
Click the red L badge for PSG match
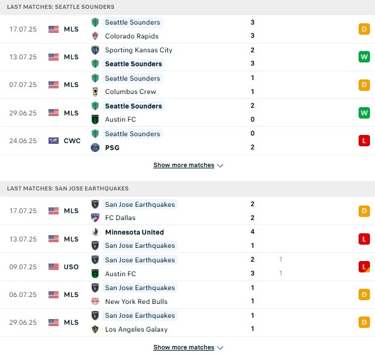(x=364, y=141)
